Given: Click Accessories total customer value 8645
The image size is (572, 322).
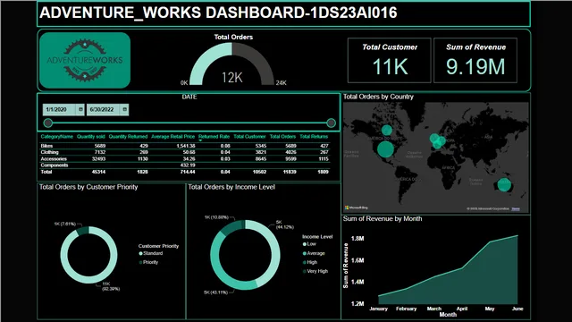Looking at the screenshot, I should (260, 159).
